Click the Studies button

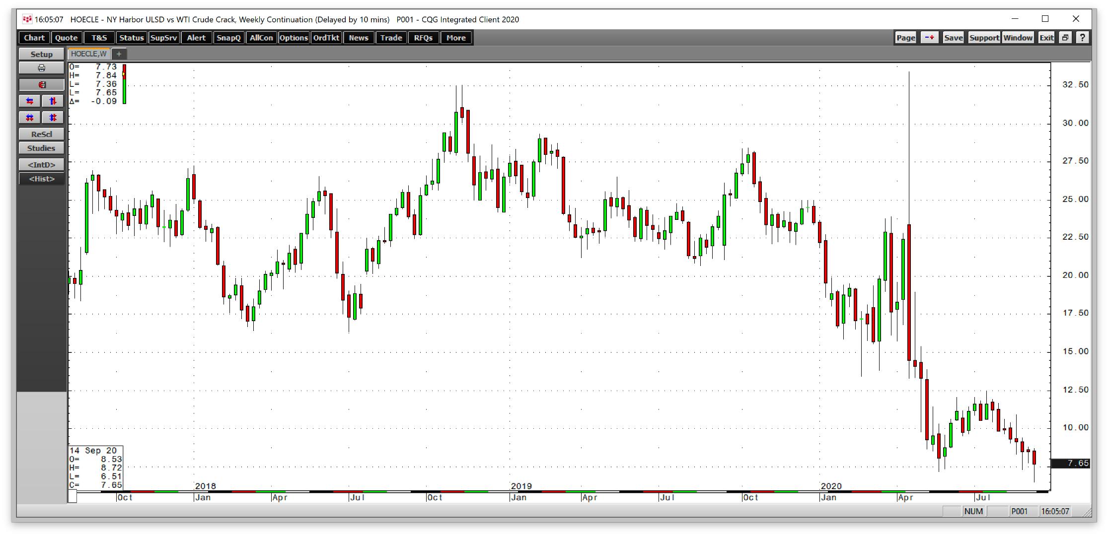[x=41, y=148]
